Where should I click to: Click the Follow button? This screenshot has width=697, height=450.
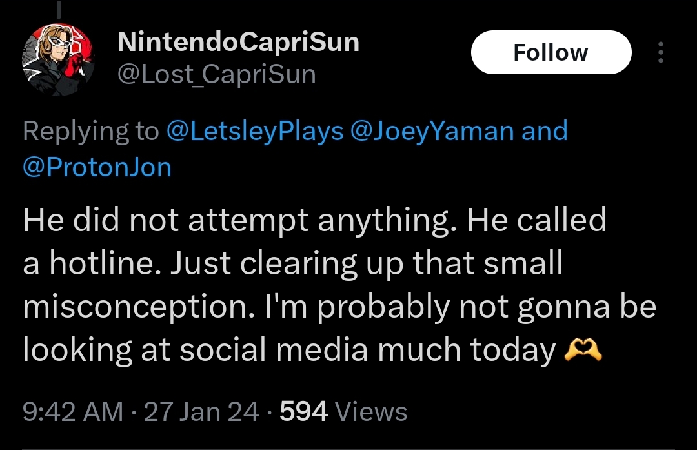551,52
